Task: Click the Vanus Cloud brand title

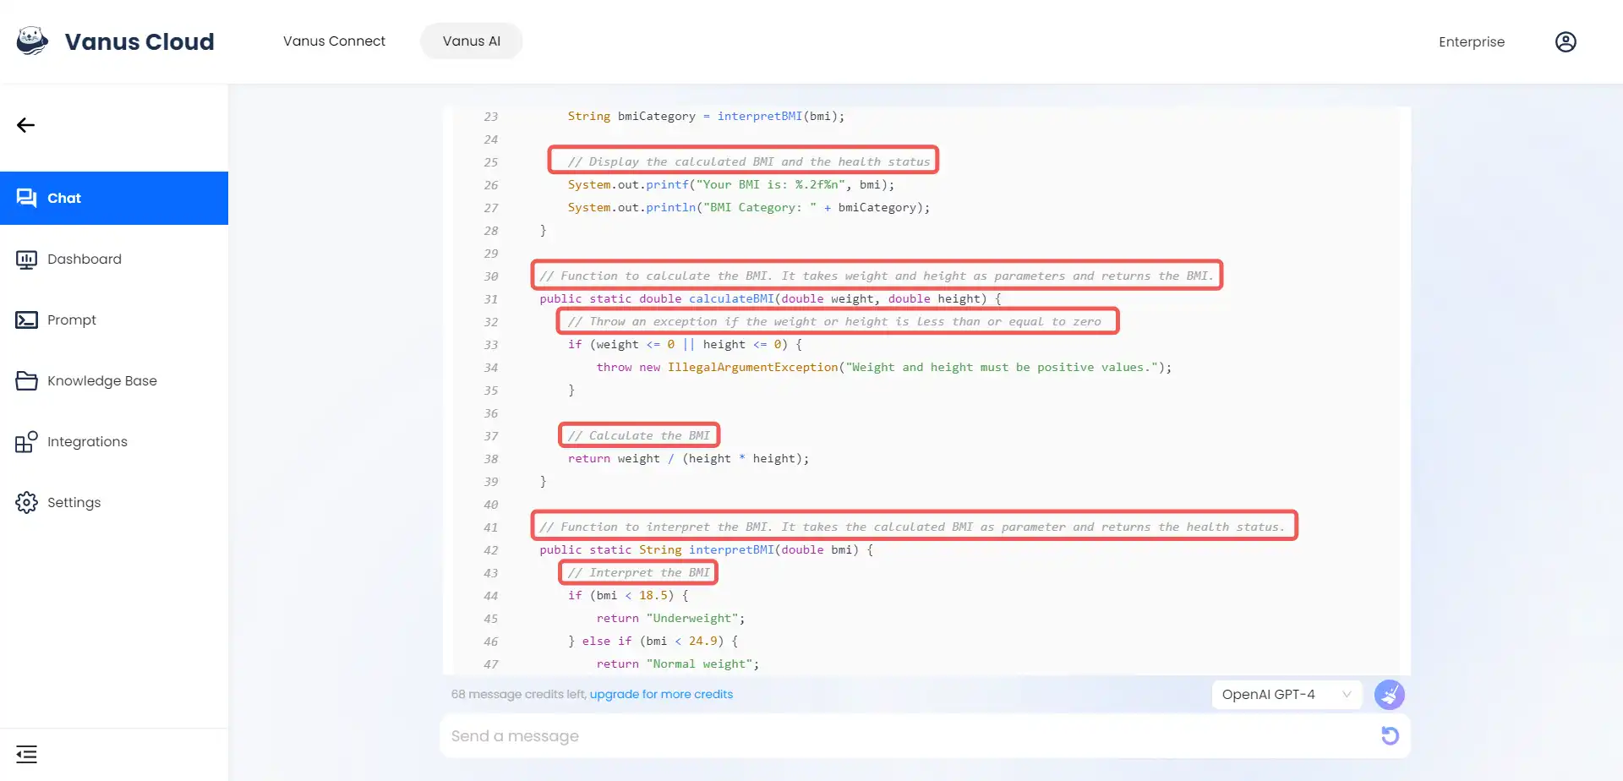Action: (139, 41)
